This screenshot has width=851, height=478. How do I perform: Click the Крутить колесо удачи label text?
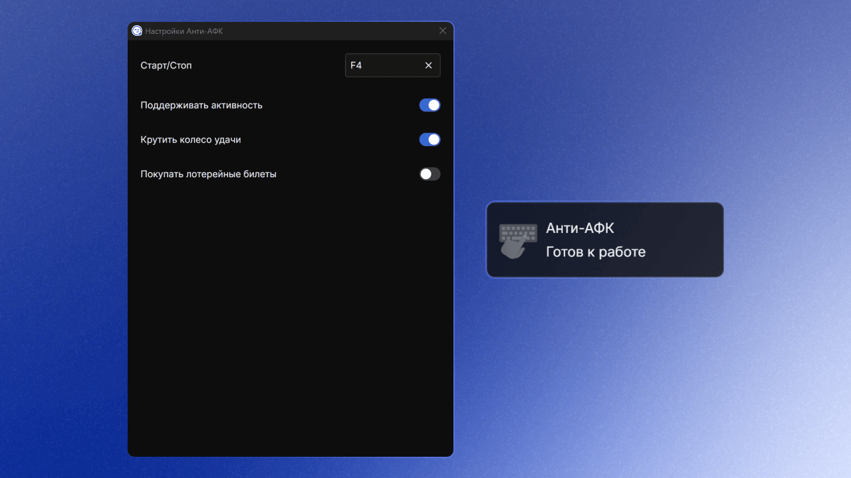[x=191, y=139]
